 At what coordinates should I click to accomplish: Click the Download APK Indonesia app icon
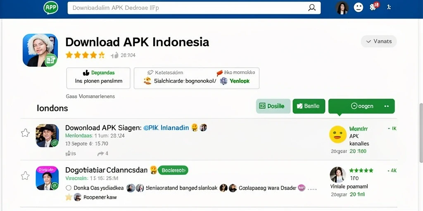click(40, 50)
